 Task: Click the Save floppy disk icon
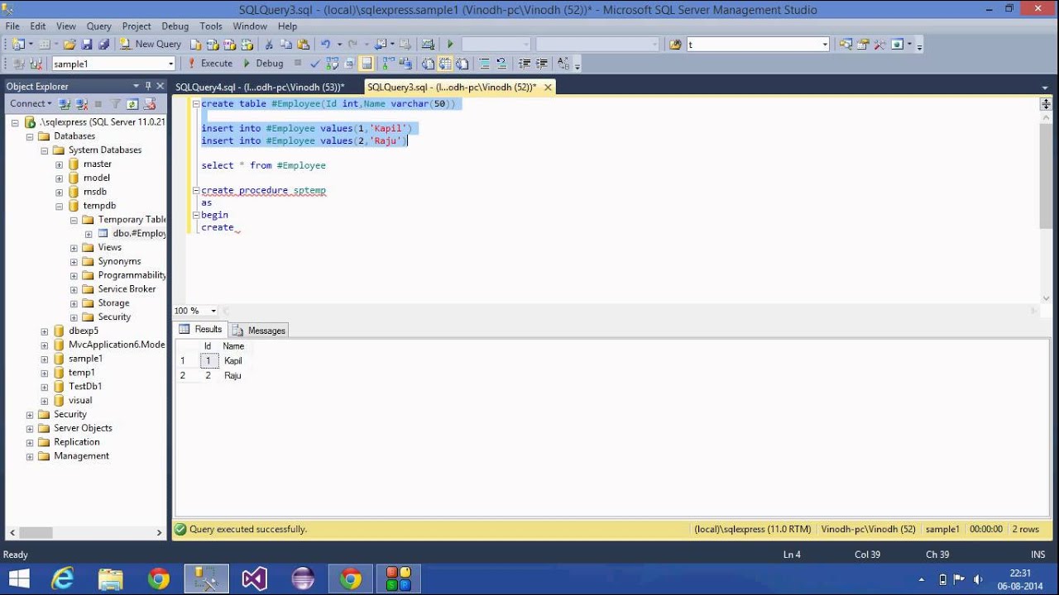(x=87, y=44)
